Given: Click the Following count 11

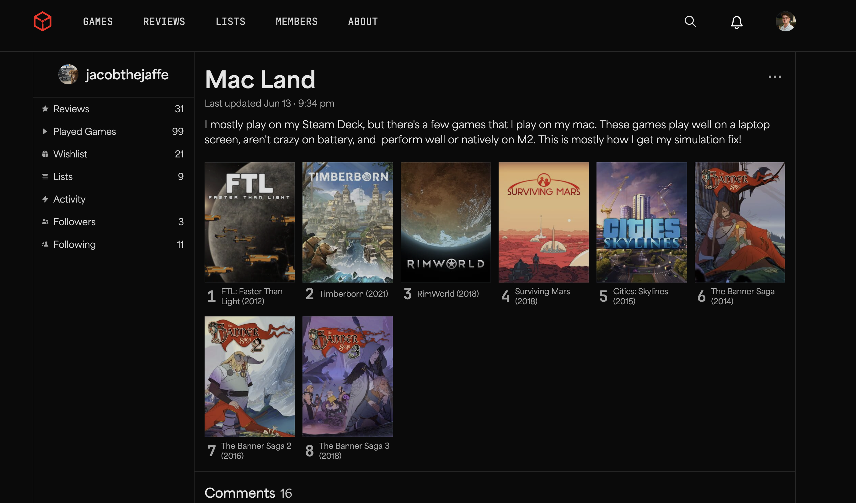Looking at the screenshot, I should (180, 244).
